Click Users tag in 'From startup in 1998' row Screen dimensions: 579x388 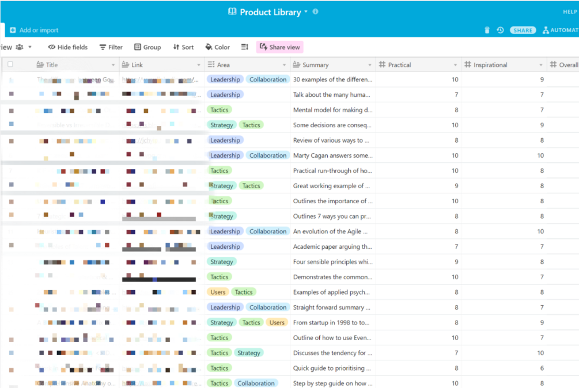(277, 323)
